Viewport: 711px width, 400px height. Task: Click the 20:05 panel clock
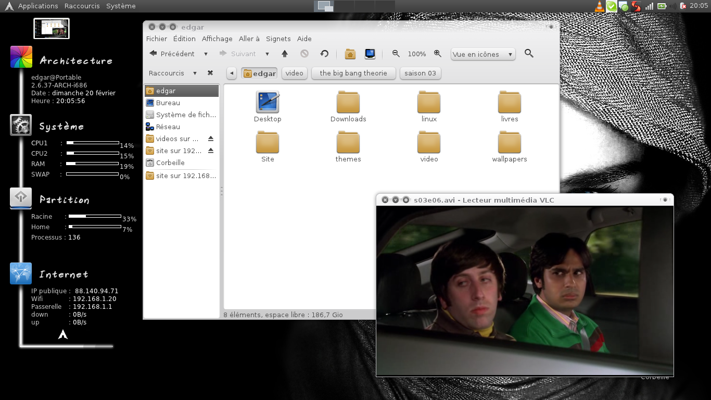click(699, 6)
